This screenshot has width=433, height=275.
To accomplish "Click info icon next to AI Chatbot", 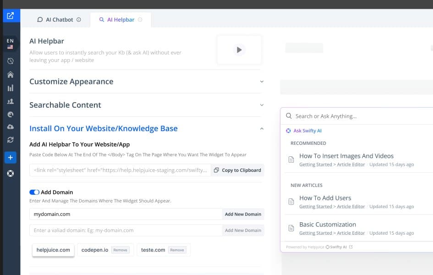I will tap(79, 20).
